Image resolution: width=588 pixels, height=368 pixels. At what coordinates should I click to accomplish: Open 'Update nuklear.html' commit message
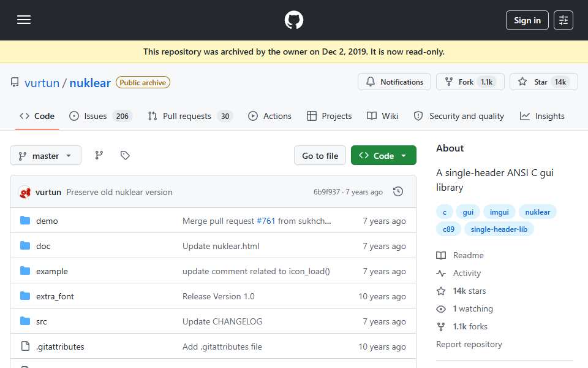221,246
